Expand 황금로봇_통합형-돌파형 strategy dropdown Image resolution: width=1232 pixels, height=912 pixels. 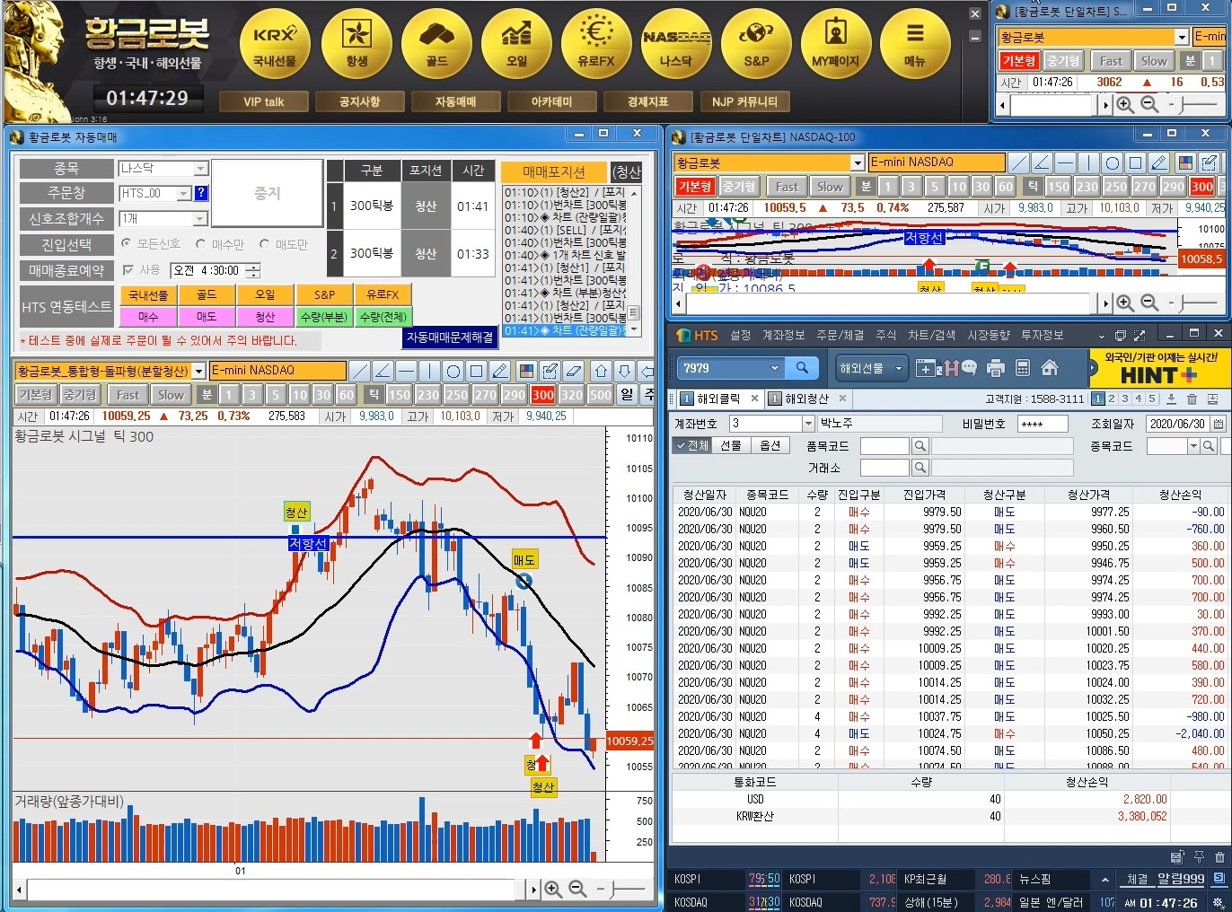[x=198, y=371]
